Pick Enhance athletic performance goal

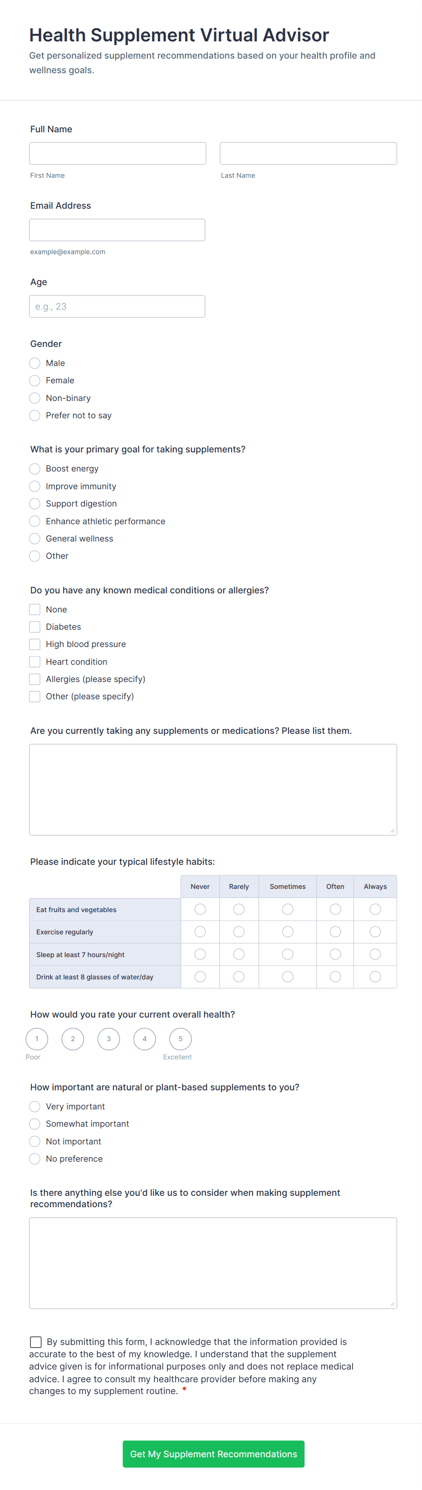(35, 521)
